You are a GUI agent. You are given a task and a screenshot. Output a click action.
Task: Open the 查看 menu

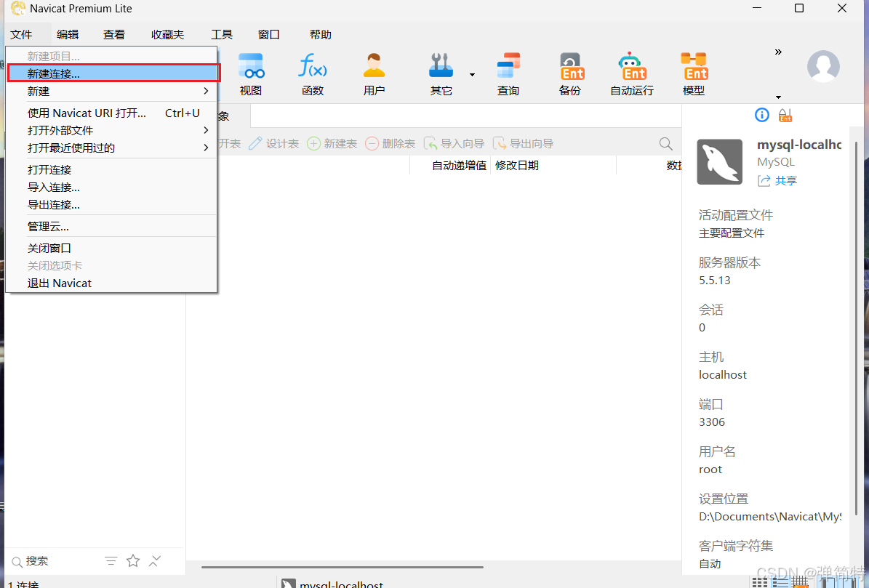[114, 34]
